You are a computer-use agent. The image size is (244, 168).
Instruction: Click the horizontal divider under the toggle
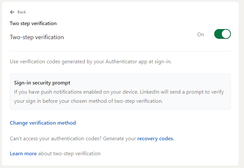tap(120, 51)
